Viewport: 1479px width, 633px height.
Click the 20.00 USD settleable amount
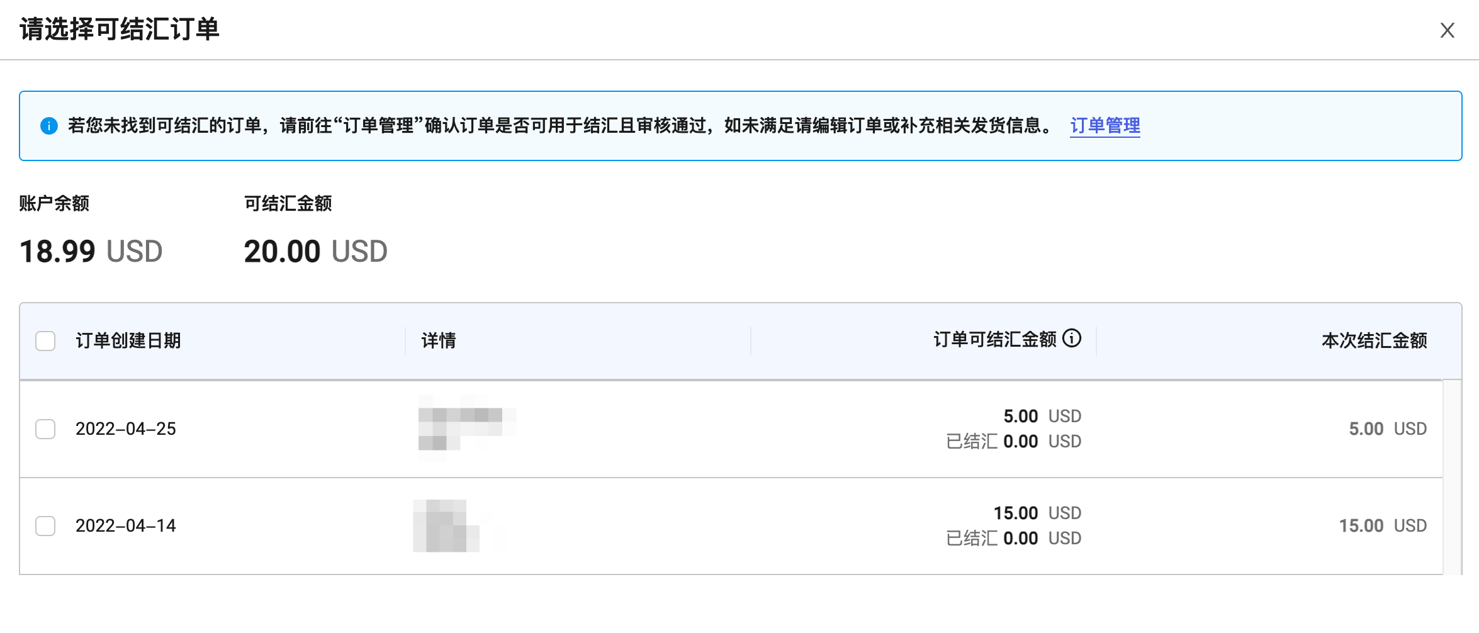(x=315, y=252)
